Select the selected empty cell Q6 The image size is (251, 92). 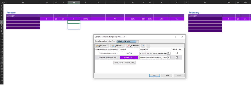coord(74,22)
